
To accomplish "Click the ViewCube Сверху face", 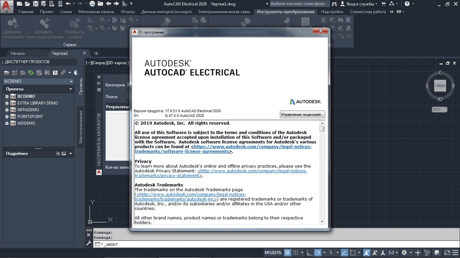I will coord(440,86).
